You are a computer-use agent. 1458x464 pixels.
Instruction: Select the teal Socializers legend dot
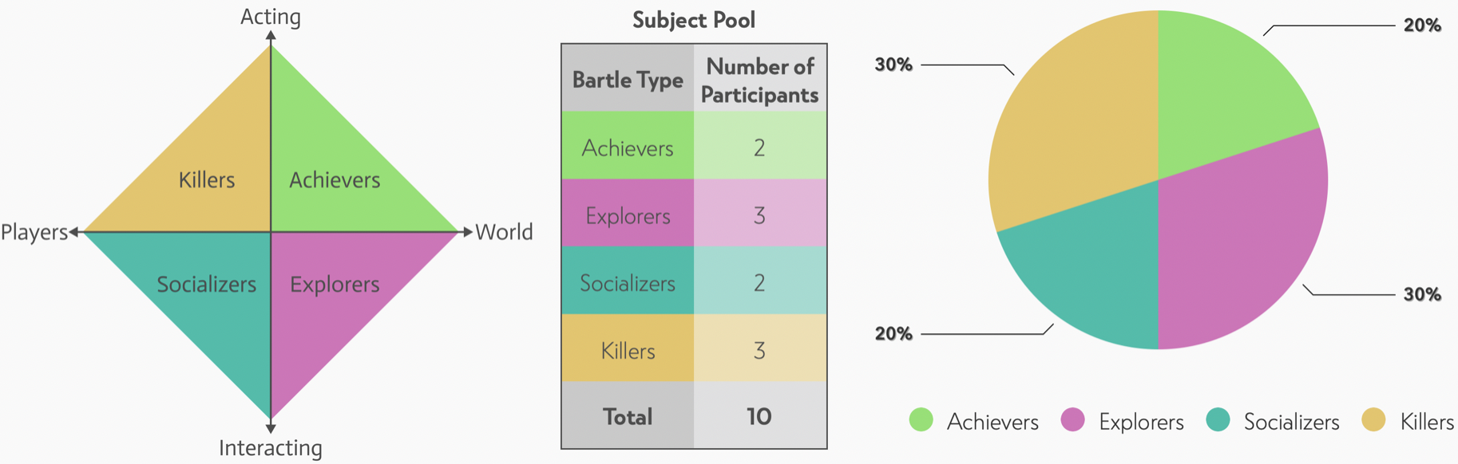tap(1218, 419)
